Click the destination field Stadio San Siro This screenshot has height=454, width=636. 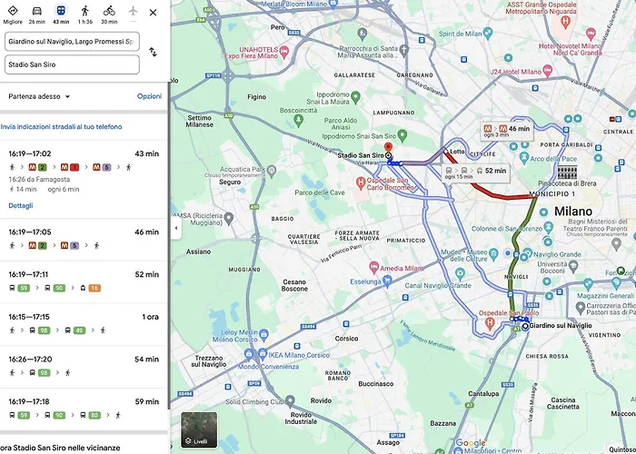(x=72, y=64)
